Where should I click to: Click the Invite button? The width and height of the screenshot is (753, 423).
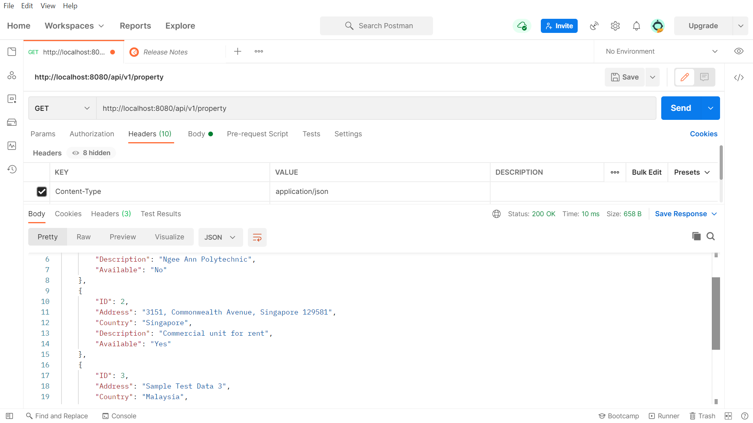(559, 26)
